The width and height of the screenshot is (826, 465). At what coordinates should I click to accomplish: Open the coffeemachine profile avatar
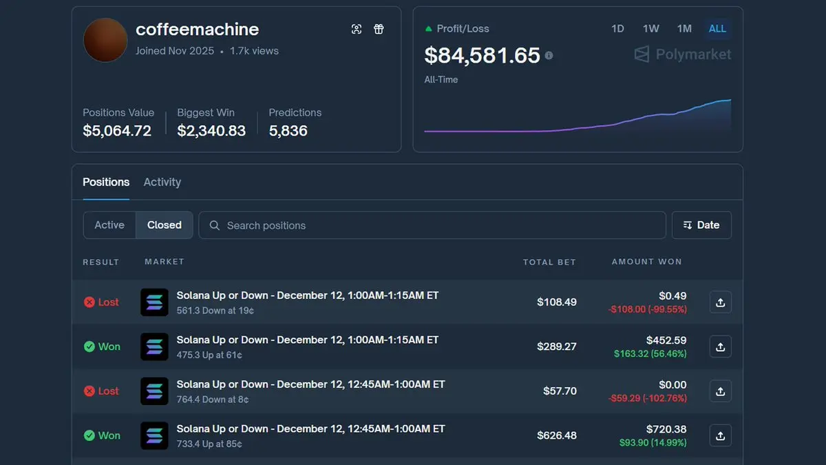click(x=105, y=40)
